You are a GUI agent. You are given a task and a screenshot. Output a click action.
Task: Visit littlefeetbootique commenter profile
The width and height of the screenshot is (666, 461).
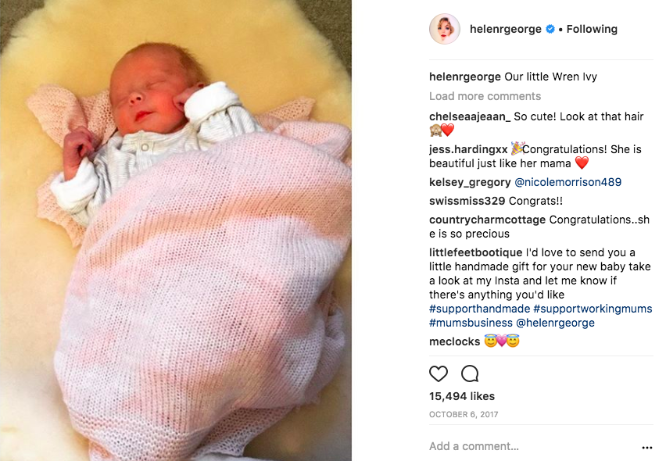[476, 252]
